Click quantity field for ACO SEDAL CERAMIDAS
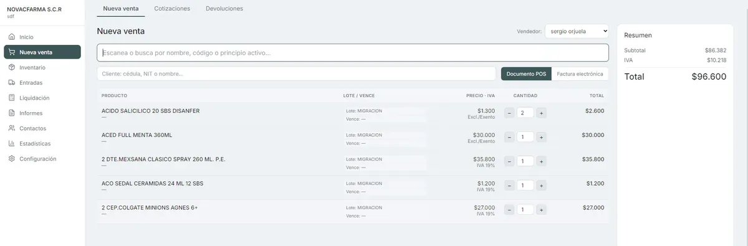Image resolution: width=748 pixels, height=246 pixels. (525, 186)
